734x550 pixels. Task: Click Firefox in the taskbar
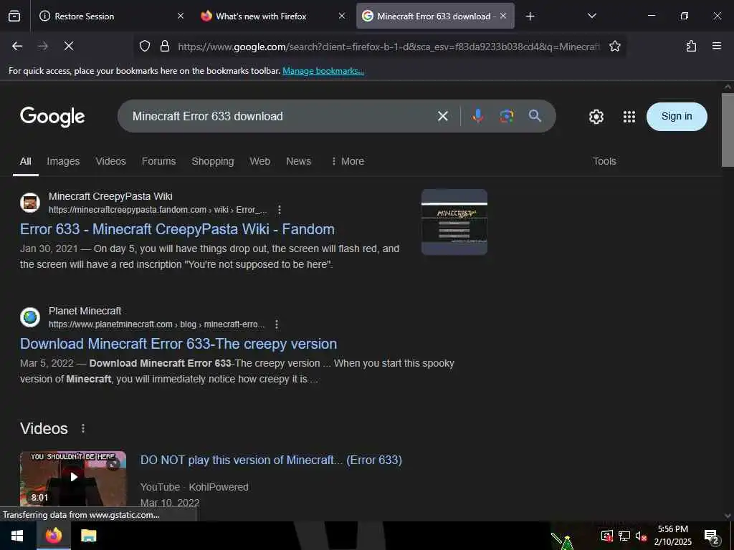tap(53, 536)
